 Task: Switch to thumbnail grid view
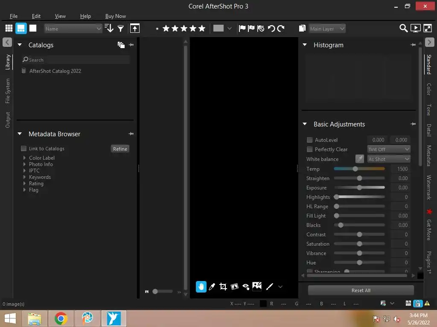pyautogui.click(x=9, y=29)
